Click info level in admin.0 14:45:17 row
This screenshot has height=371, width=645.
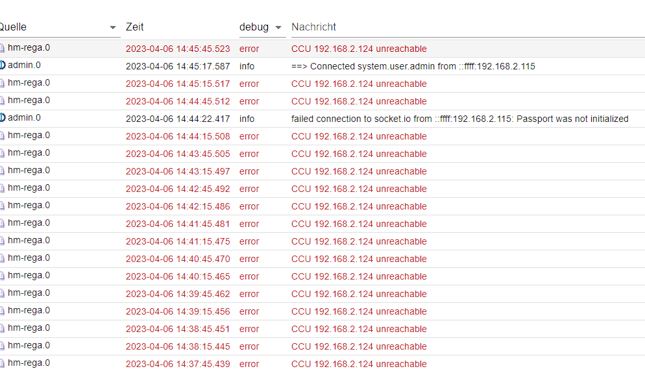point(247,66)
